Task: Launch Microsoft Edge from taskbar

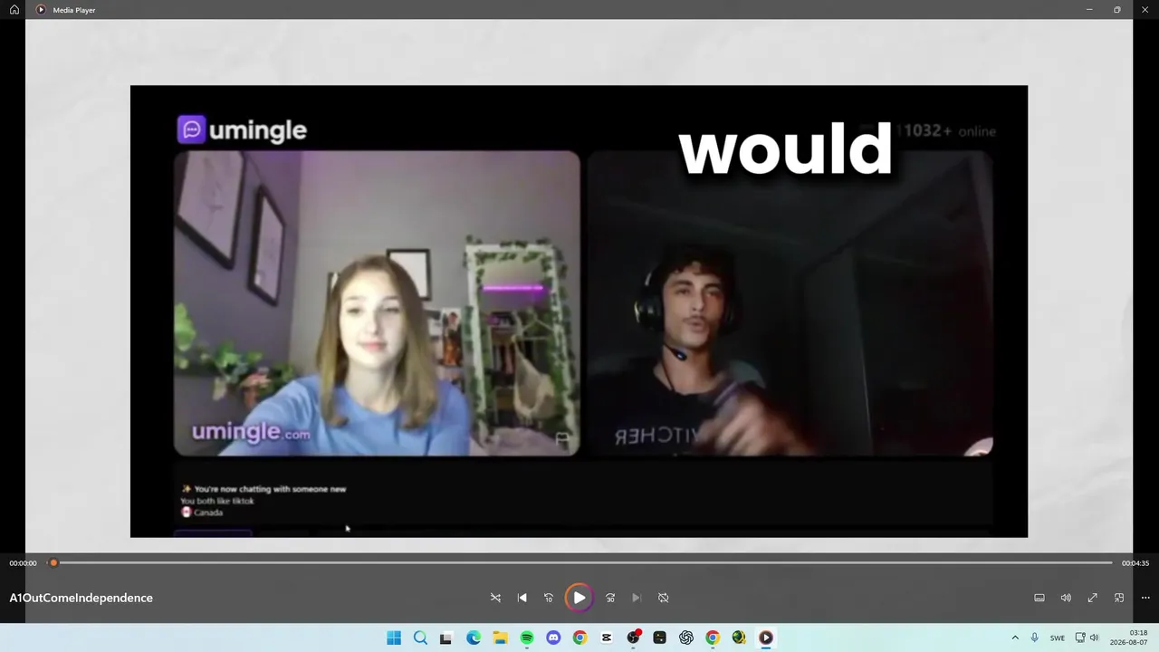Action: 474,638
